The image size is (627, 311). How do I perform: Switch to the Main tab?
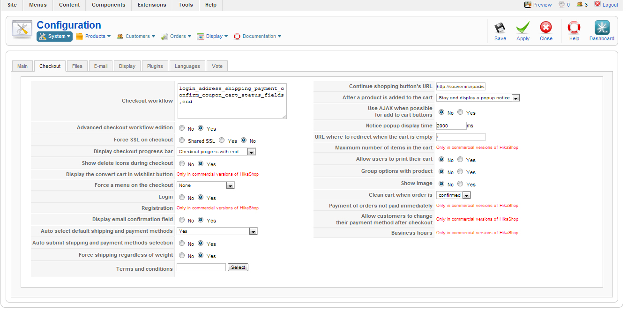(x=22, y=66)
